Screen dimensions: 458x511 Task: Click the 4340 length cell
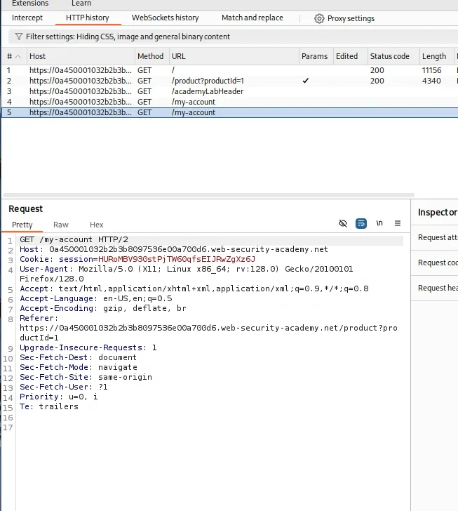(x=431, y=81)
